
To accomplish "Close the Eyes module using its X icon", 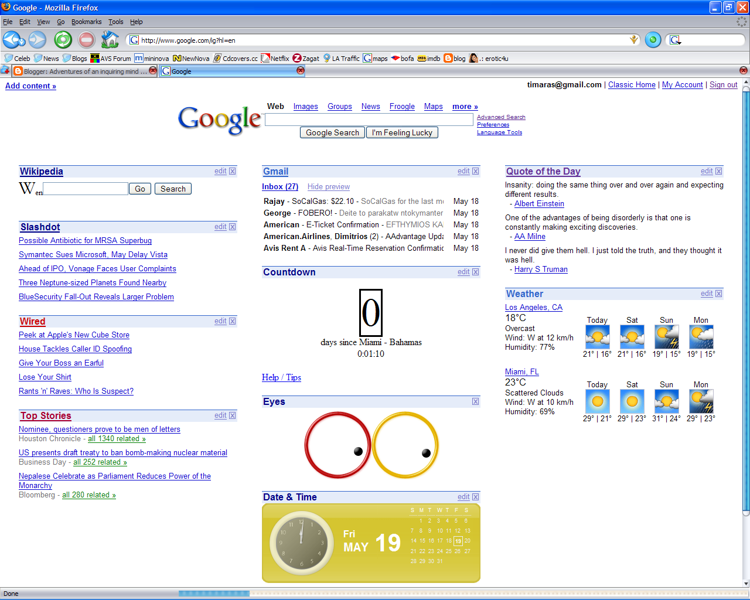I will pos(476,401).
